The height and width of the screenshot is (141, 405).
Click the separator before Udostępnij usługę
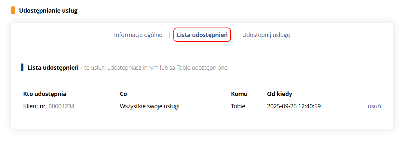click(x=235, y=35)
